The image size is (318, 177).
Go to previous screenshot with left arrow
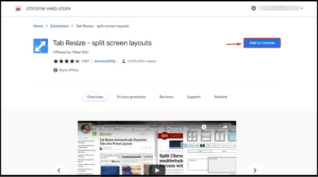[x=59, y=170]
